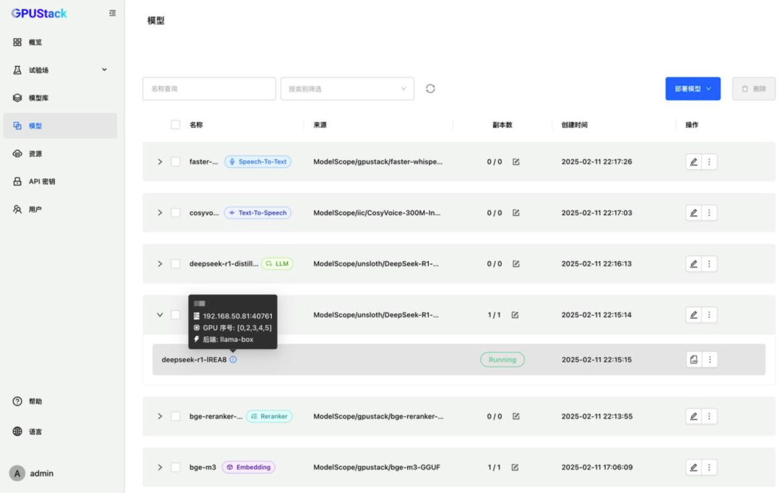Open 模型库 in the sidebar

[39, 98]
